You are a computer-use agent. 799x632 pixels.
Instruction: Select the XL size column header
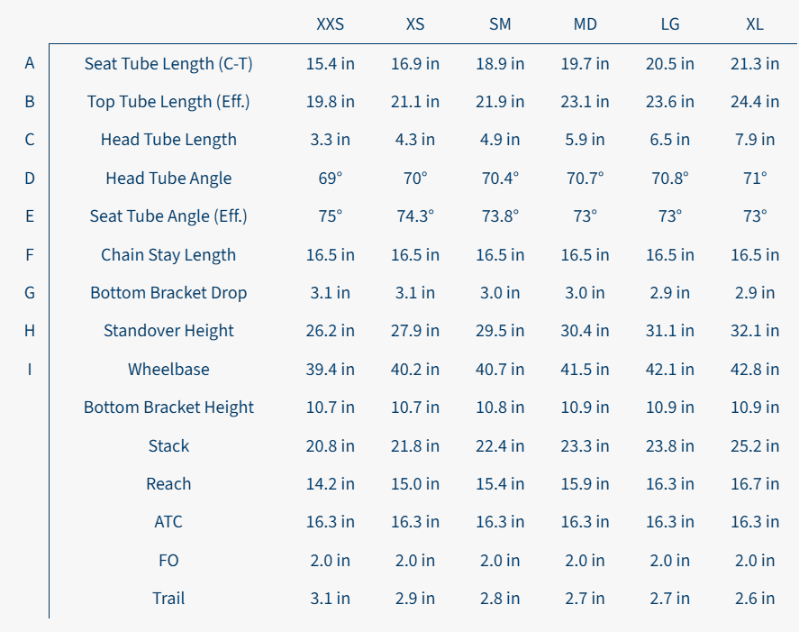[755, 24]
